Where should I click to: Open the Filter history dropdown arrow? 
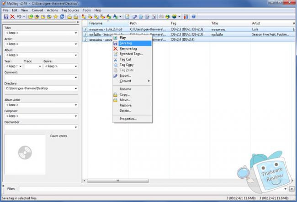[286, 189]
